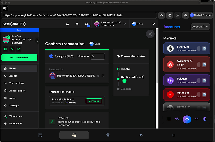Open the Accounts panel gear settings icon
The width and height of the screenshot is (215, 142).
coord(205,119)
